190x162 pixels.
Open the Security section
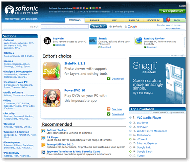(x=9, y=113)
